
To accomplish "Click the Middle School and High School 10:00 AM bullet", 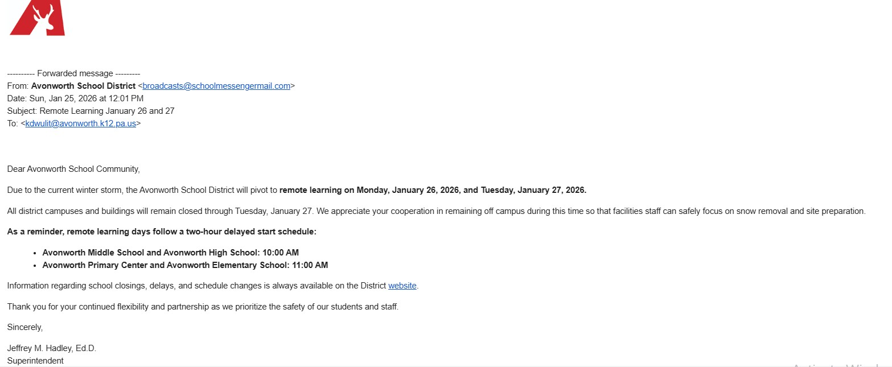I will (170, 253).
